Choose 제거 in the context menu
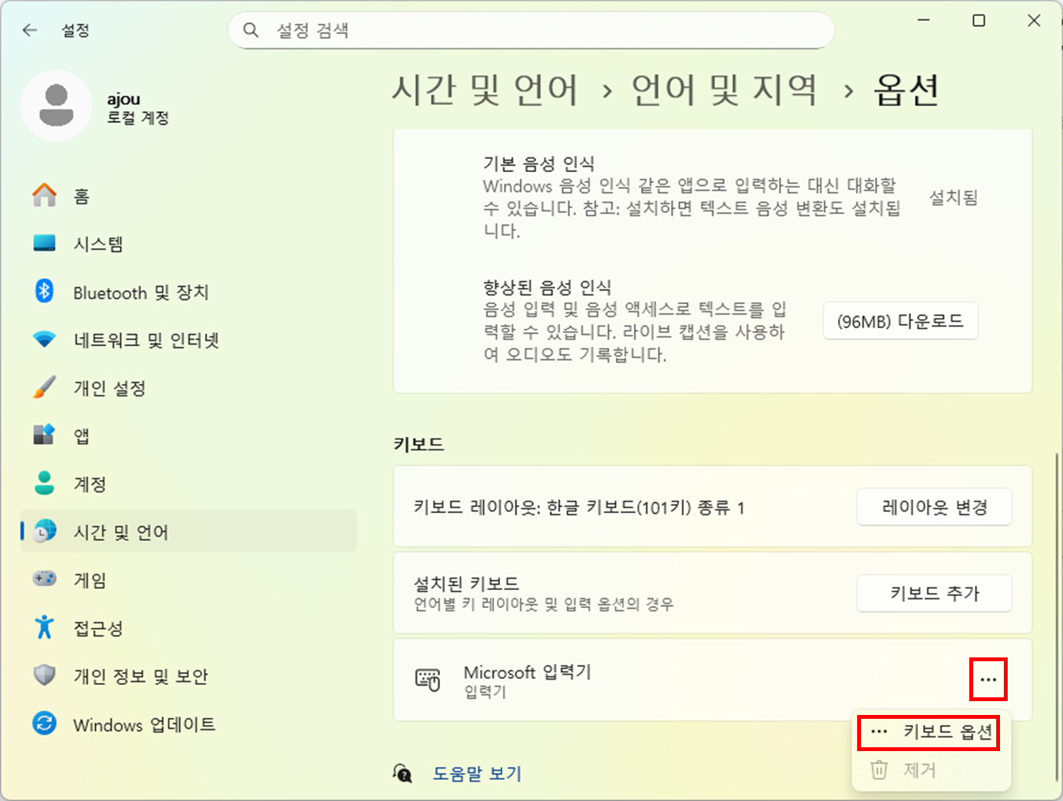Screen dimensions: 1063x801 (919, 770)
